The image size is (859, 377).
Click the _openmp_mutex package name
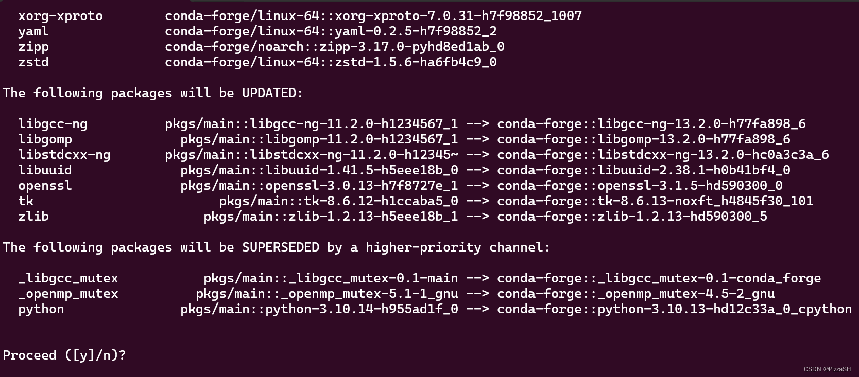coord(68,294)
